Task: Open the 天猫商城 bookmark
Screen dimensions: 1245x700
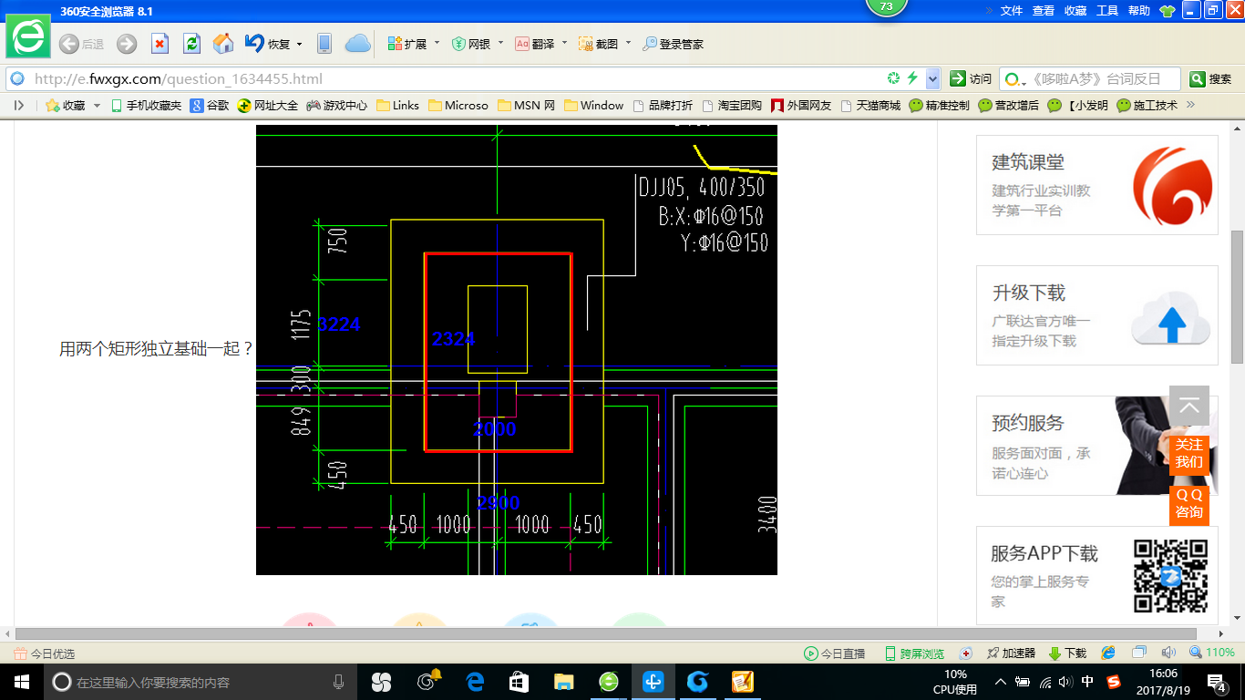Action: click(x=870, y=106)
